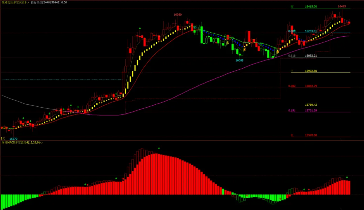Click the 16360 peak price label
Image resolution: width=364 pixels, height=210 pixels.
point(178,14)
